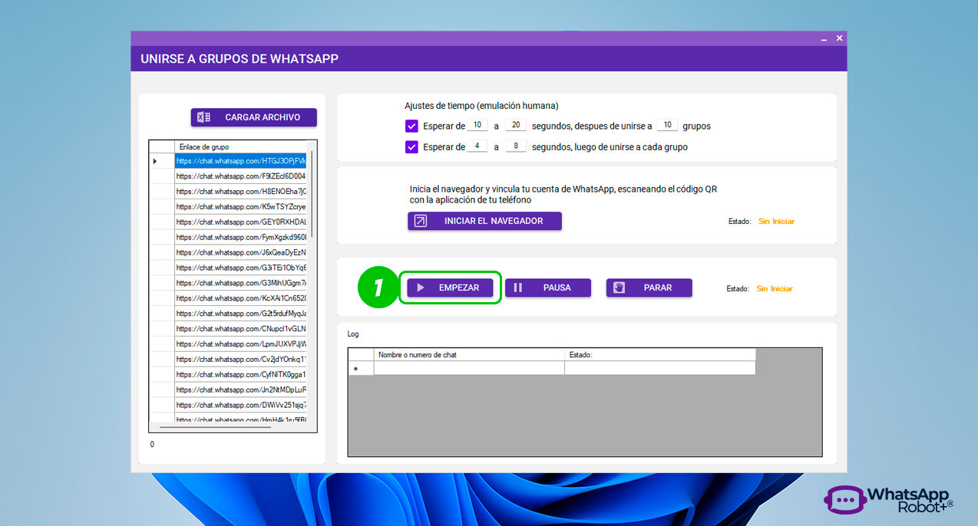Image resolution: width=978 pixels, height=526 pixels.
Task: Select the link row containing Cv2jdYOnkq1
Action: 240,360
